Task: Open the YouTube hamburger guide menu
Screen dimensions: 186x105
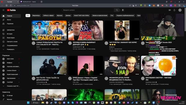Action: pos(3,10)
